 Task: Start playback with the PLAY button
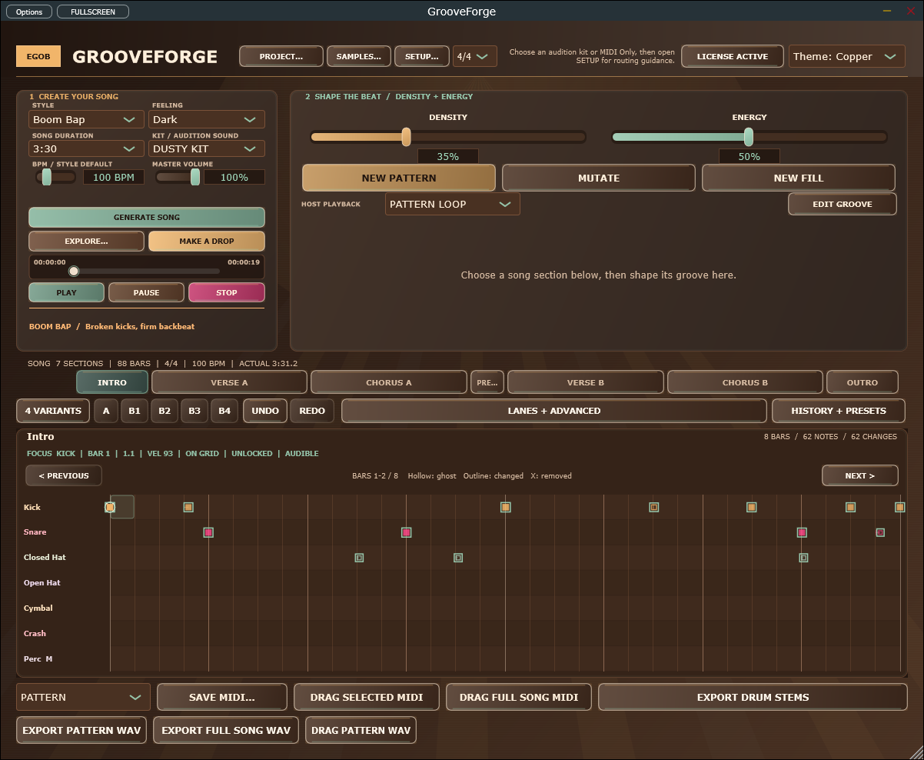(x=66, y=292)
